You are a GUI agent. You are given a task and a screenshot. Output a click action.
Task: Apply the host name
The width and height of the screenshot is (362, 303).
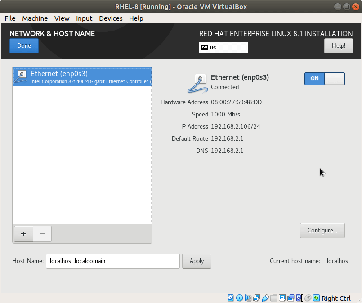(197, 261)
